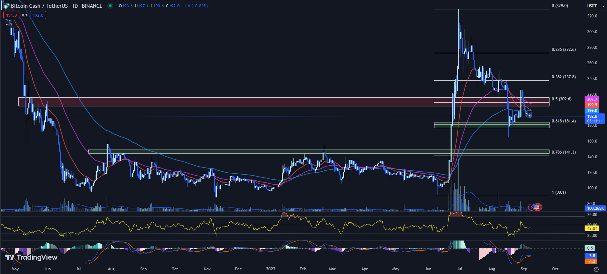Click the red sell price 191.9 button
This screenshot has height=274, width=607.
tap(11, 15)
